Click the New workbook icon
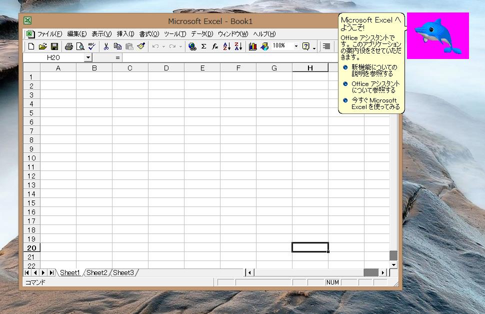Image resolution: width=485 pixels, height=314 pixels. pos(31,46)
